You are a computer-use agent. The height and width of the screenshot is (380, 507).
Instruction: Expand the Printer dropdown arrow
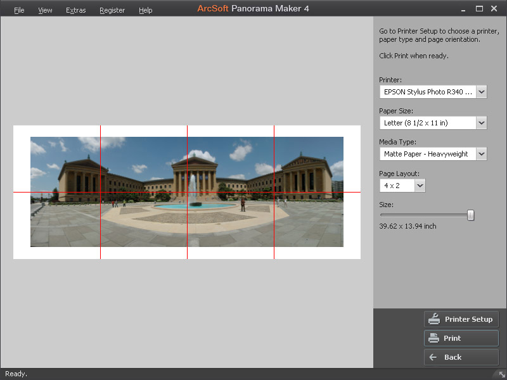482,92
